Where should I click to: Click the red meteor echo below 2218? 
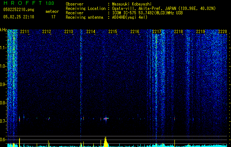click(x=174, y=118)
